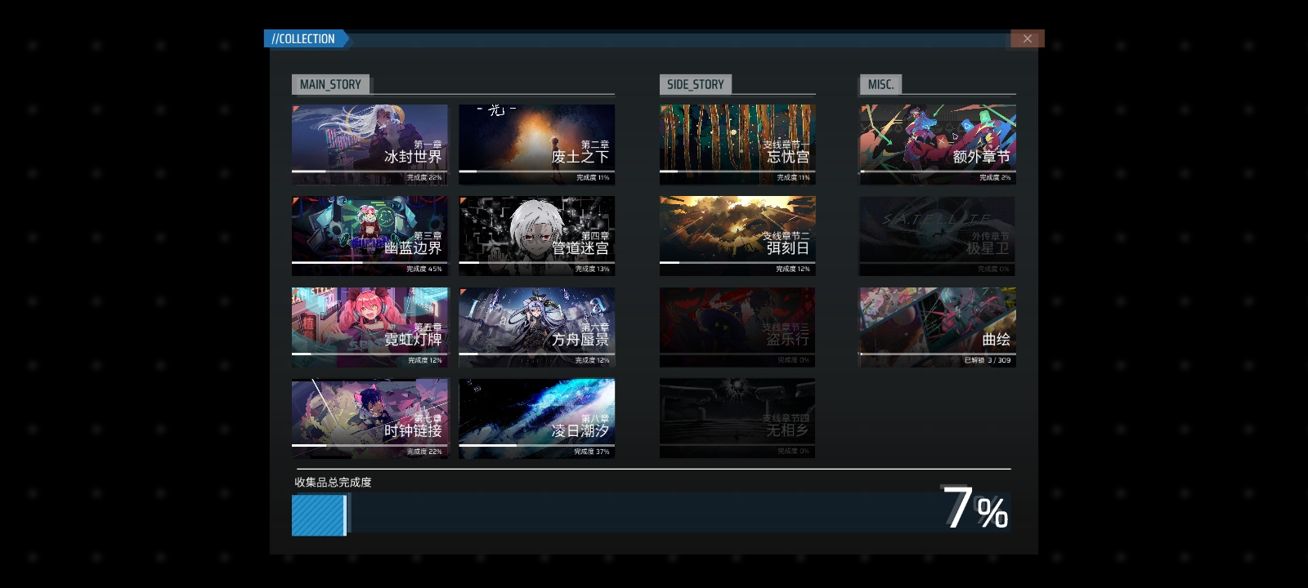Image resolution: width=1308 pixels, height=588 pixels.
Task: Click the 收集品总完成度 label
Action: (x=333, y=482)
